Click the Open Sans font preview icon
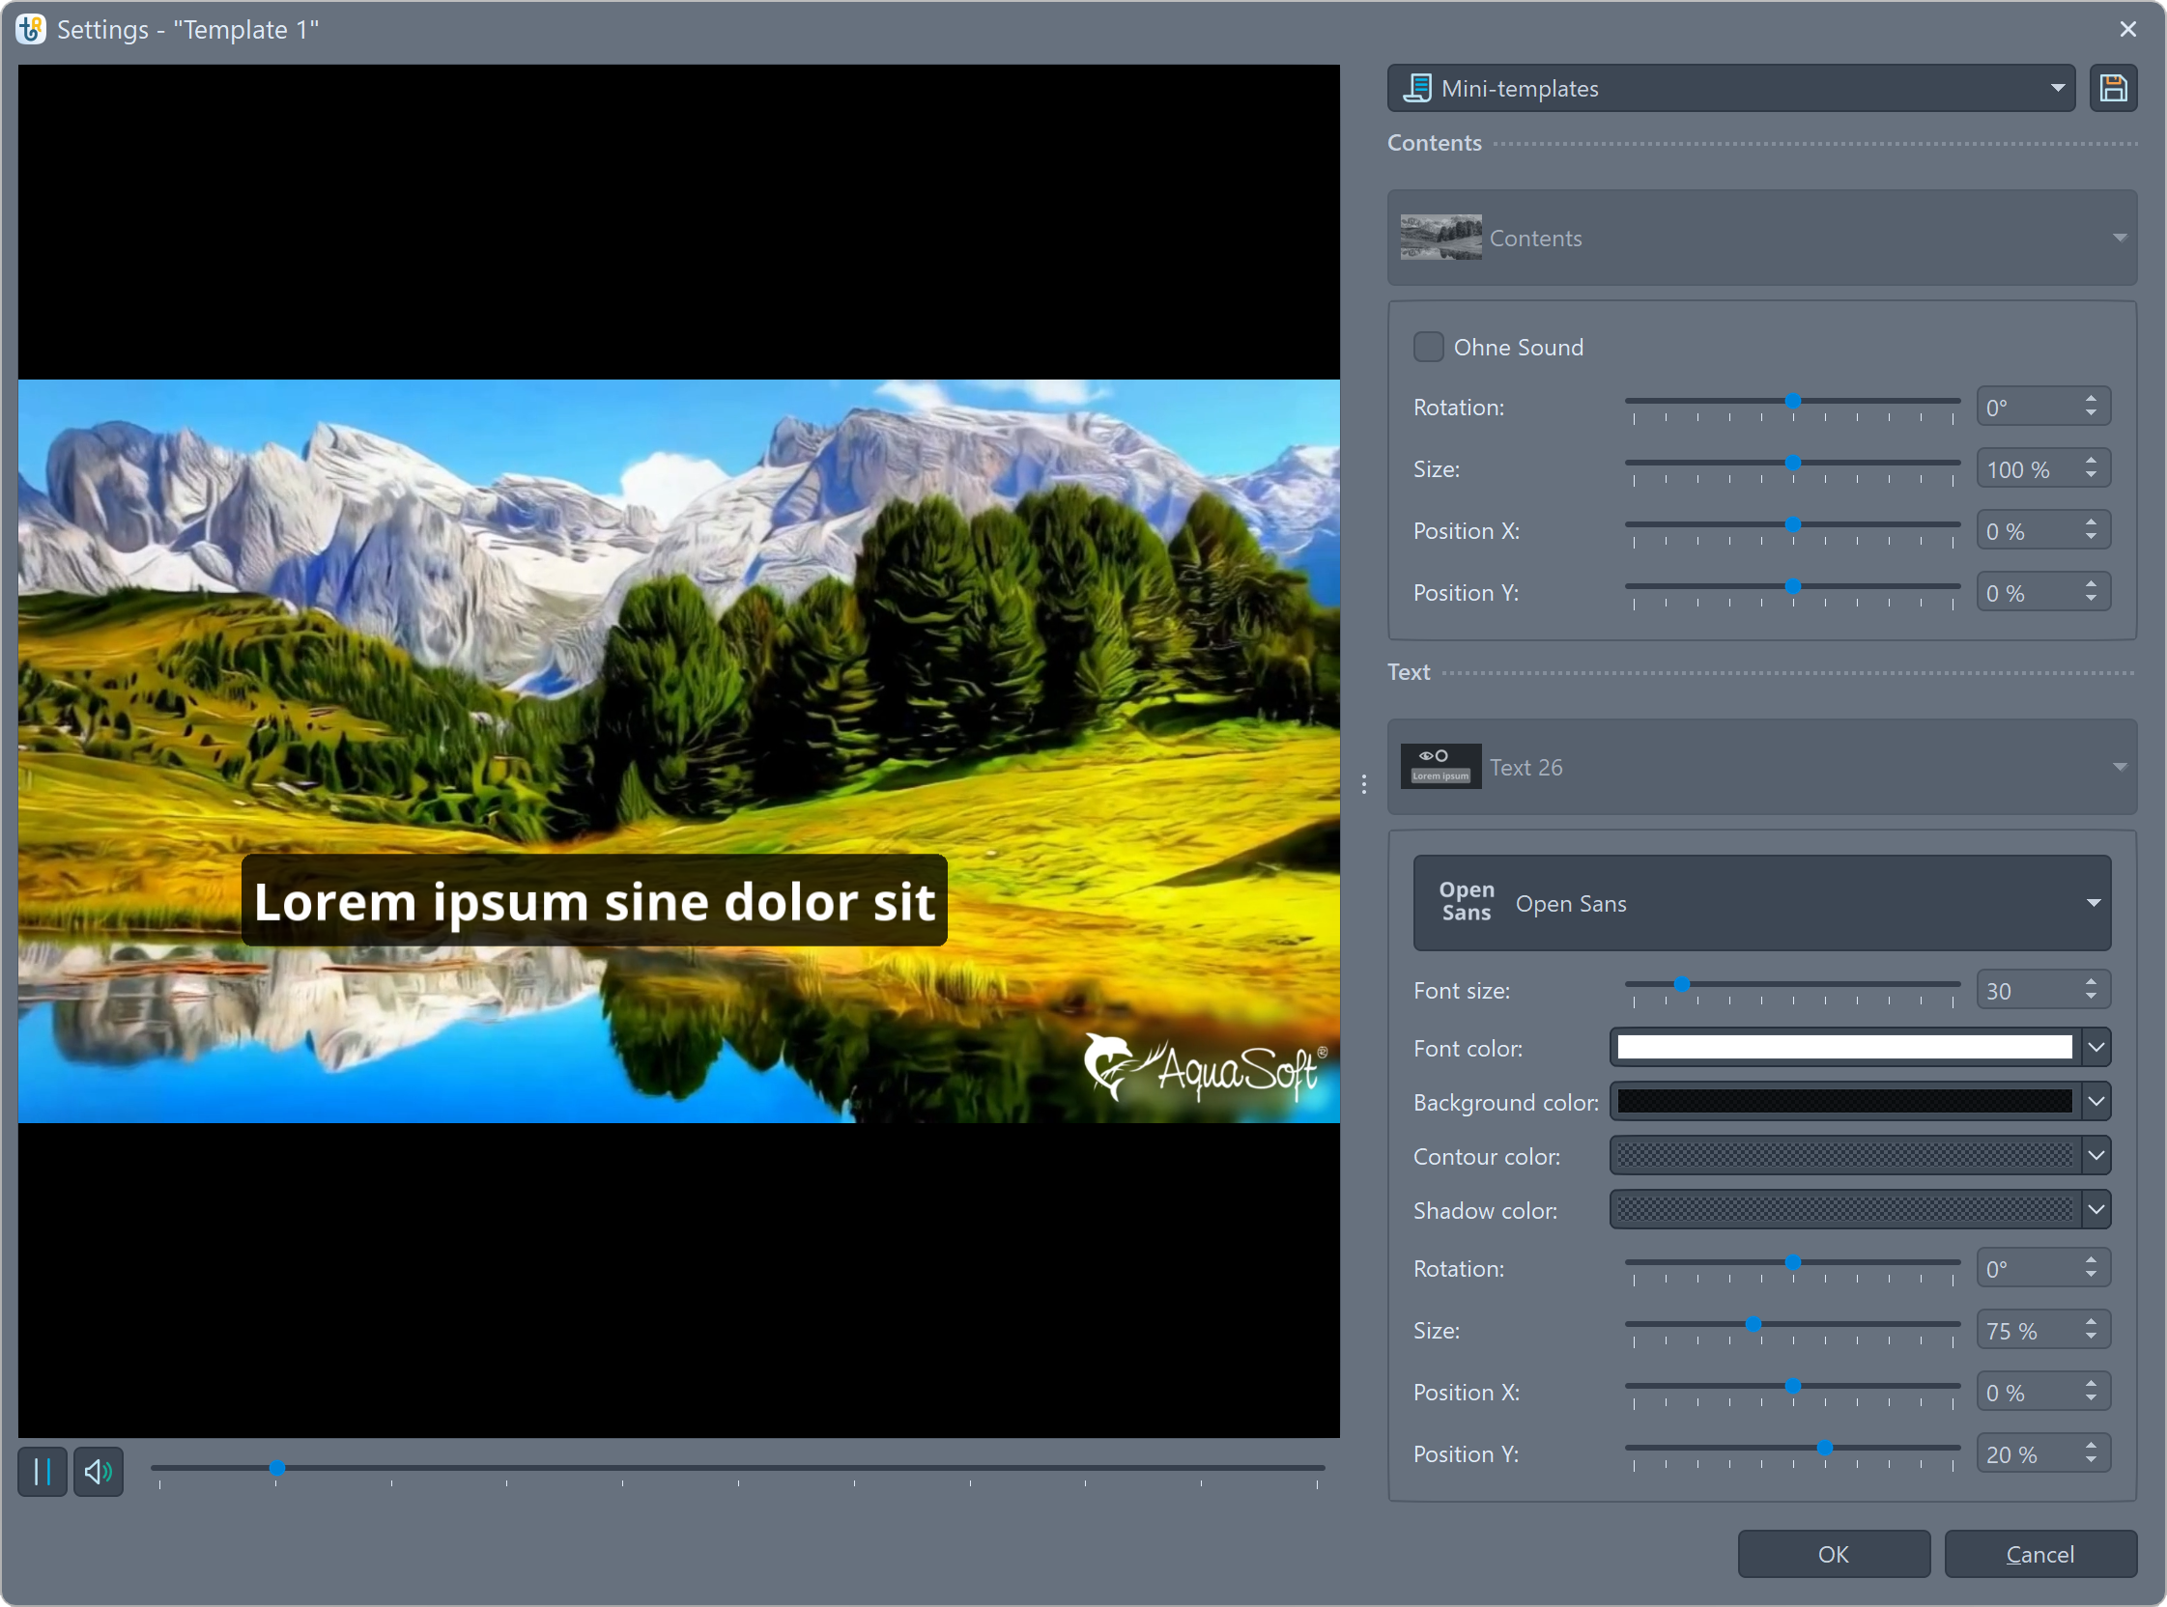 [x=1466, y=902]
